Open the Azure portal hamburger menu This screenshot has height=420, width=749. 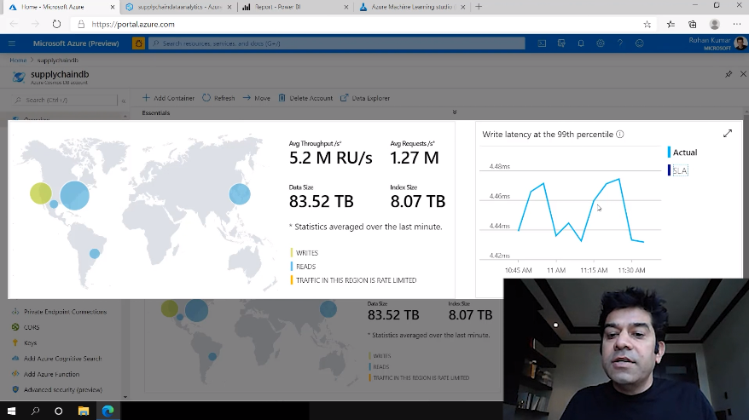(12, 43)
